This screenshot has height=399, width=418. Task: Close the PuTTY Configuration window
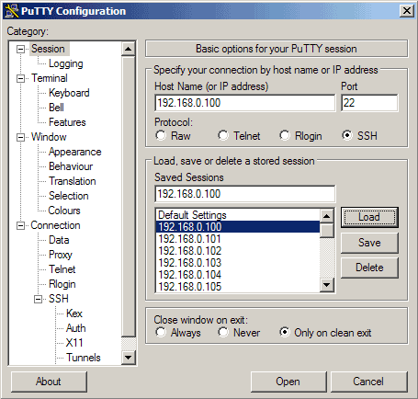click(407, 11)
